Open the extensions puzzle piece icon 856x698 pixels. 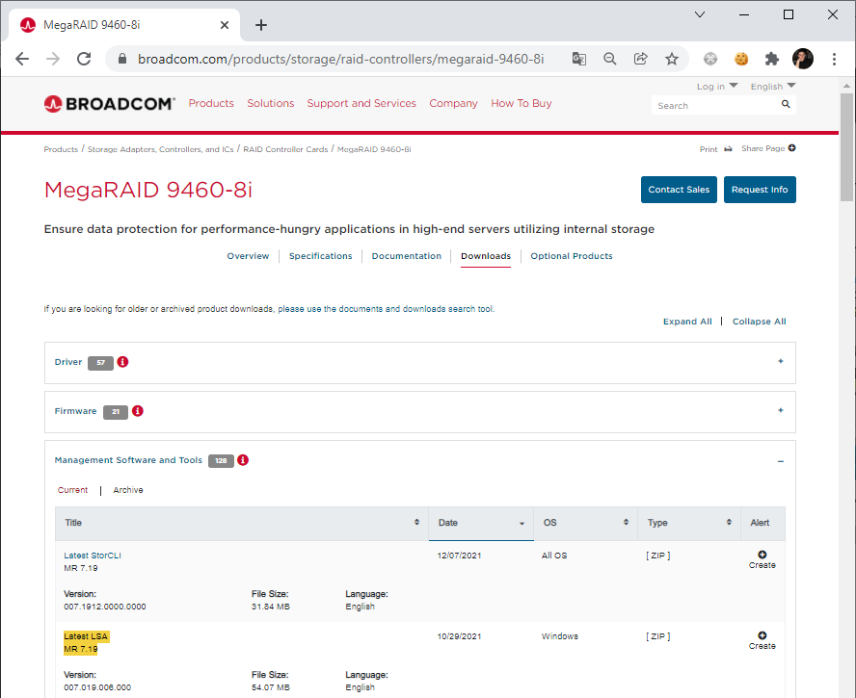coord(771,59)
